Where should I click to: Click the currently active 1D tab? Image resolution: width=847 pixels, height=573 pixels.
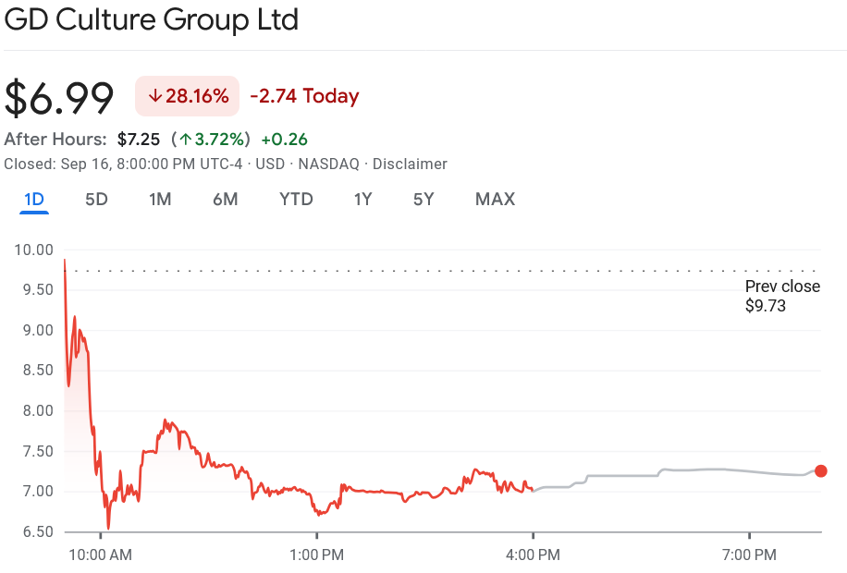pos(34,199)
